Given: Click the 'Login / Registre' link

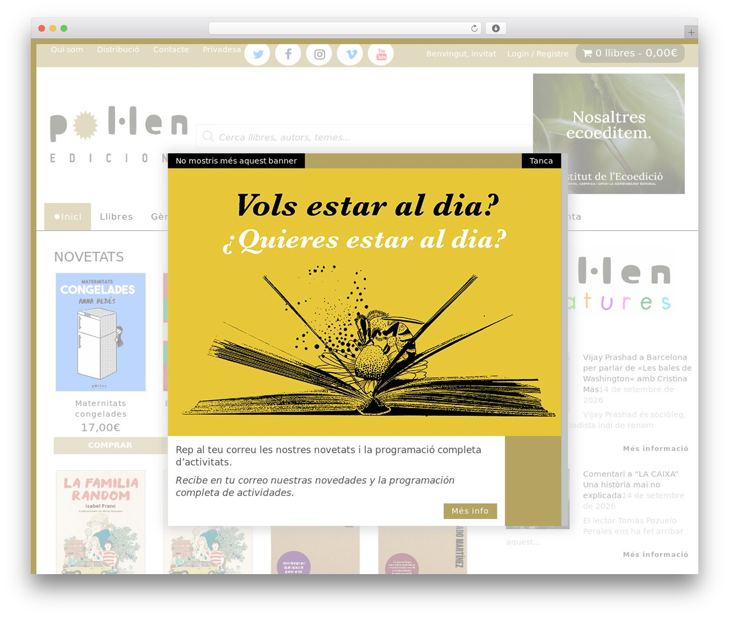Looking at the screenshot, I should [538, 54].
